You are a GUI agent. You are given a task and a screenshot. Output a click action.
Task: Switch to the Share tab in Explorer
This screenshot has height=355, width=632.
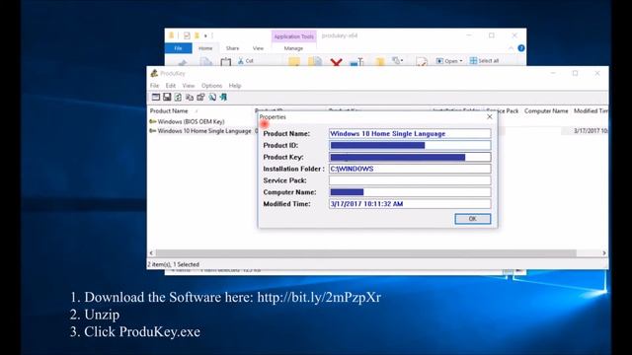[232, 48]
